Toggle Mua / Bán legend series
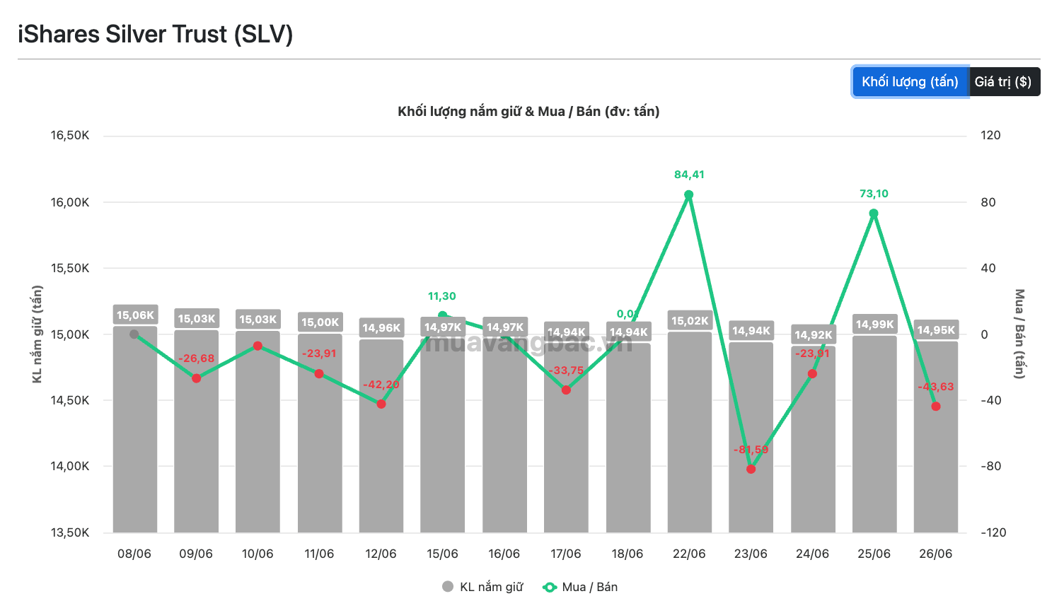Image resolution: width=1064 pixels, height=601 pixels. (x=580, y=587)
